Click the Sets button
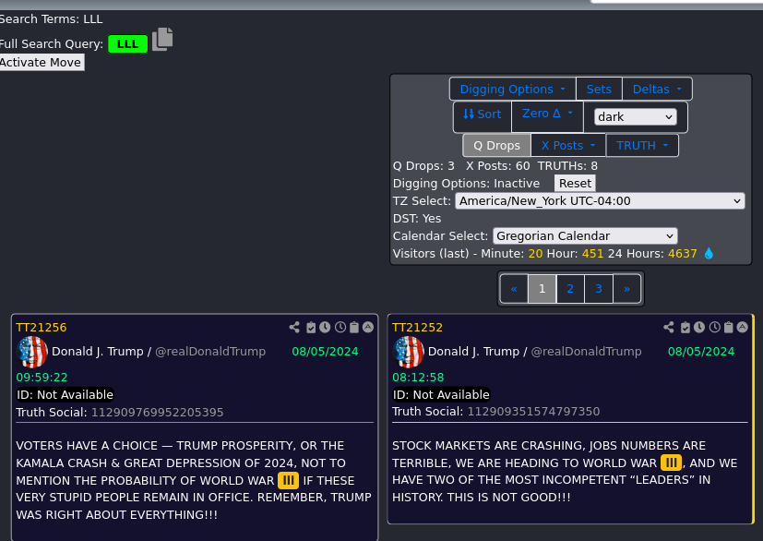 (x=599, y=90)
